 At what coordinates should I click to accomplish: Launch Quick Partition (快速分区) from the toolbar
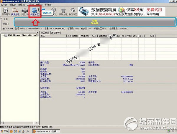click(35, 11)
